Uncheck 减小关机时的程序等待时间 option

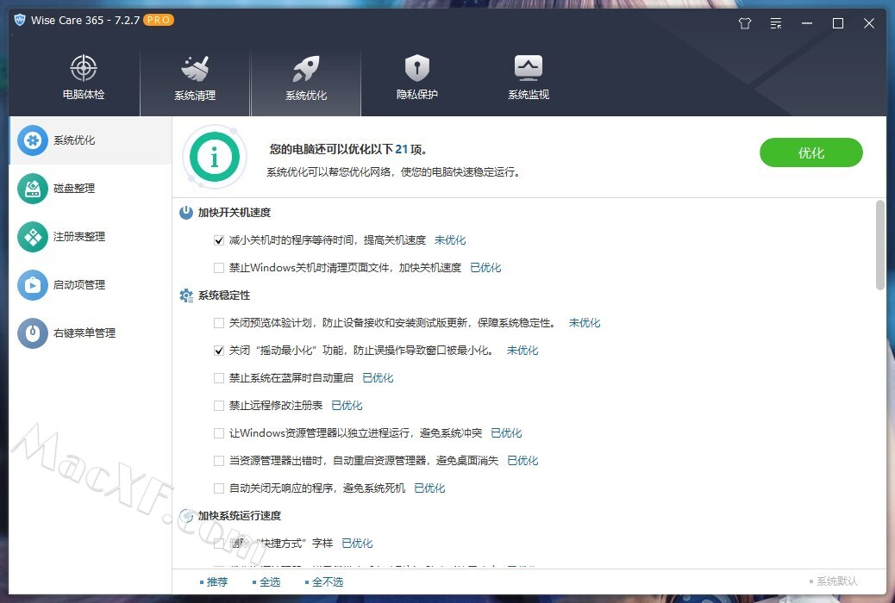click(219, 240)
